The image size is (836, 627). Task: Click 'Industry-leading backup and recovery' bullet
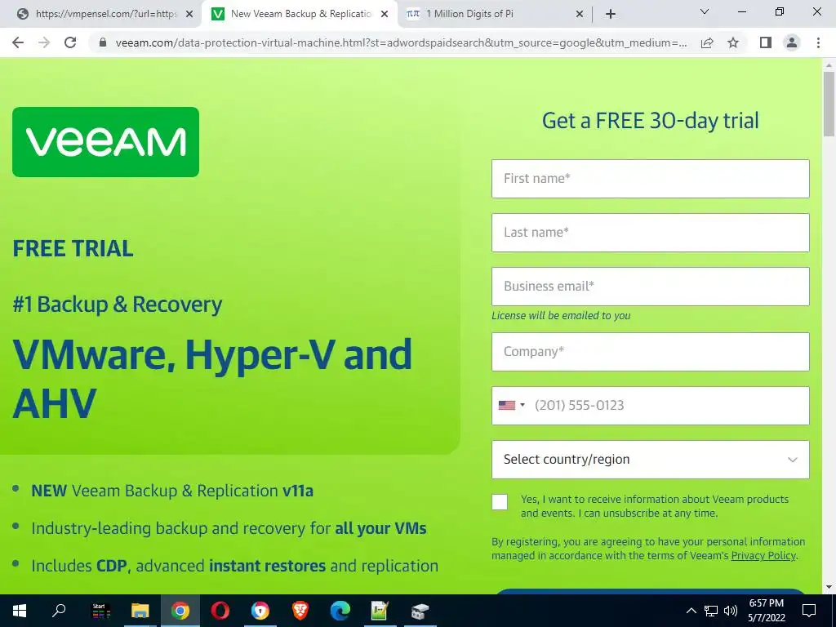[x=229, y=528]
